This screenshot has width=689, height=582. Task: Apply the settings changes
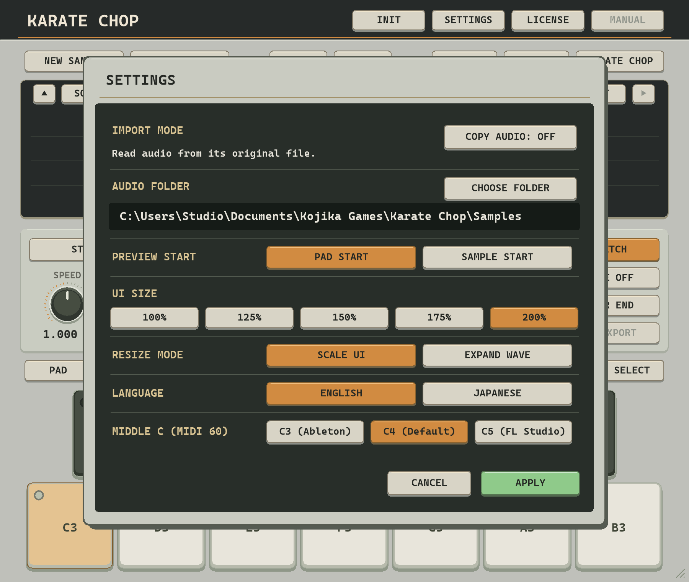(x=530, y=483)
